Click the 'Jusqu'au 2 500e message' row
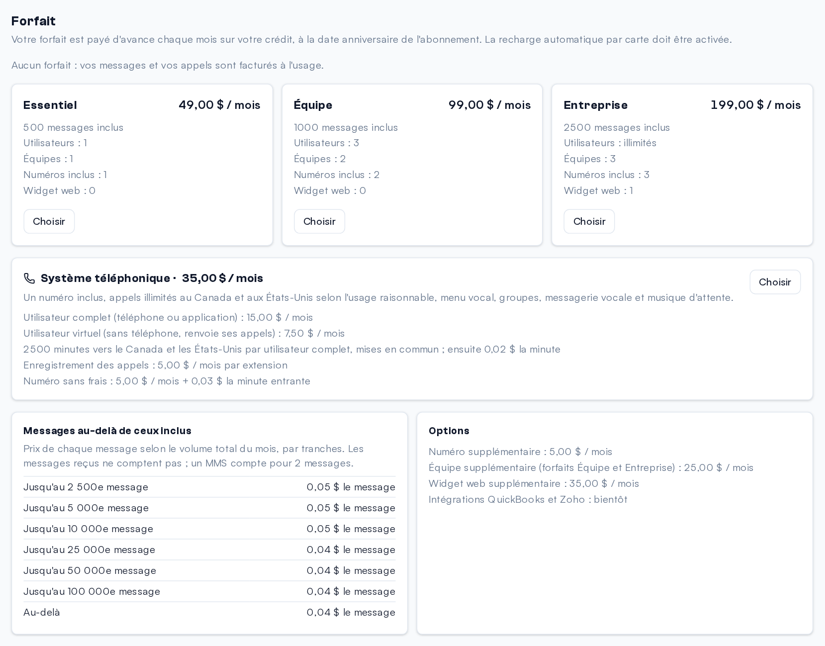This screenshot has width=825, height=646. click(209, 487)
